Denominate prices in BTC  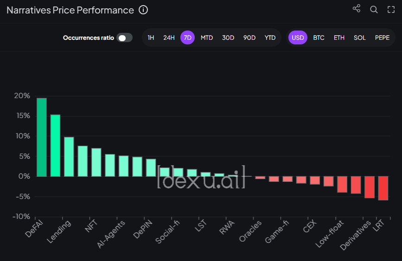click(319, 37)
